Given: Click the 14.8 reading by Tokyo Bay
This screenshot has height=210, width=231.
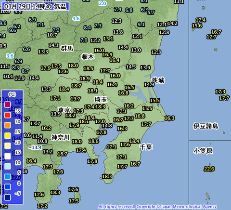Looking at the screenshot, I should pyautogui.click(x=107, y=125).
